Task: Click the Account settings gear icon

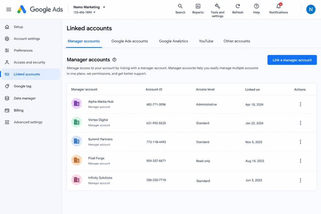Action: pyautogui.click(x=7, y=39)
